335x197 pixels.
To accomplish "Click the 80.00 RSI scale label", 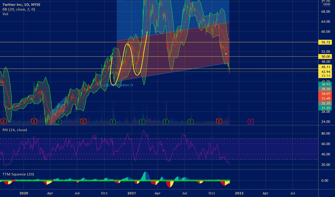I will 326,133.
